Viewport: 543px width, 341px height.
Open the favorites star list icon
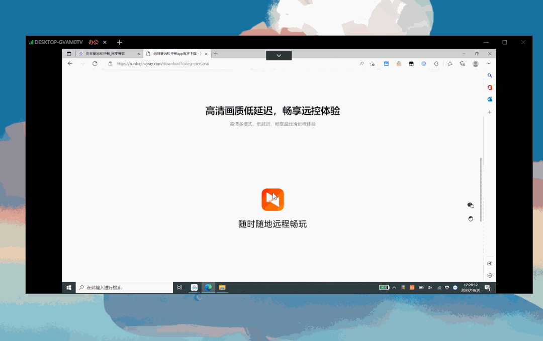click(450, 64)
